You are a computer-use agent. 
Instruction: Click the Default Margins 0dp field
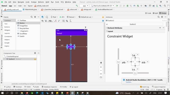pos(50,21)
